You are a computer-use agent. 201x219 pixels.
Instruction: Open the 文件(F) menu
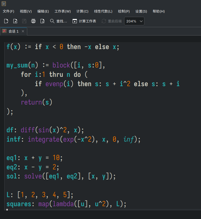(9, 11)
